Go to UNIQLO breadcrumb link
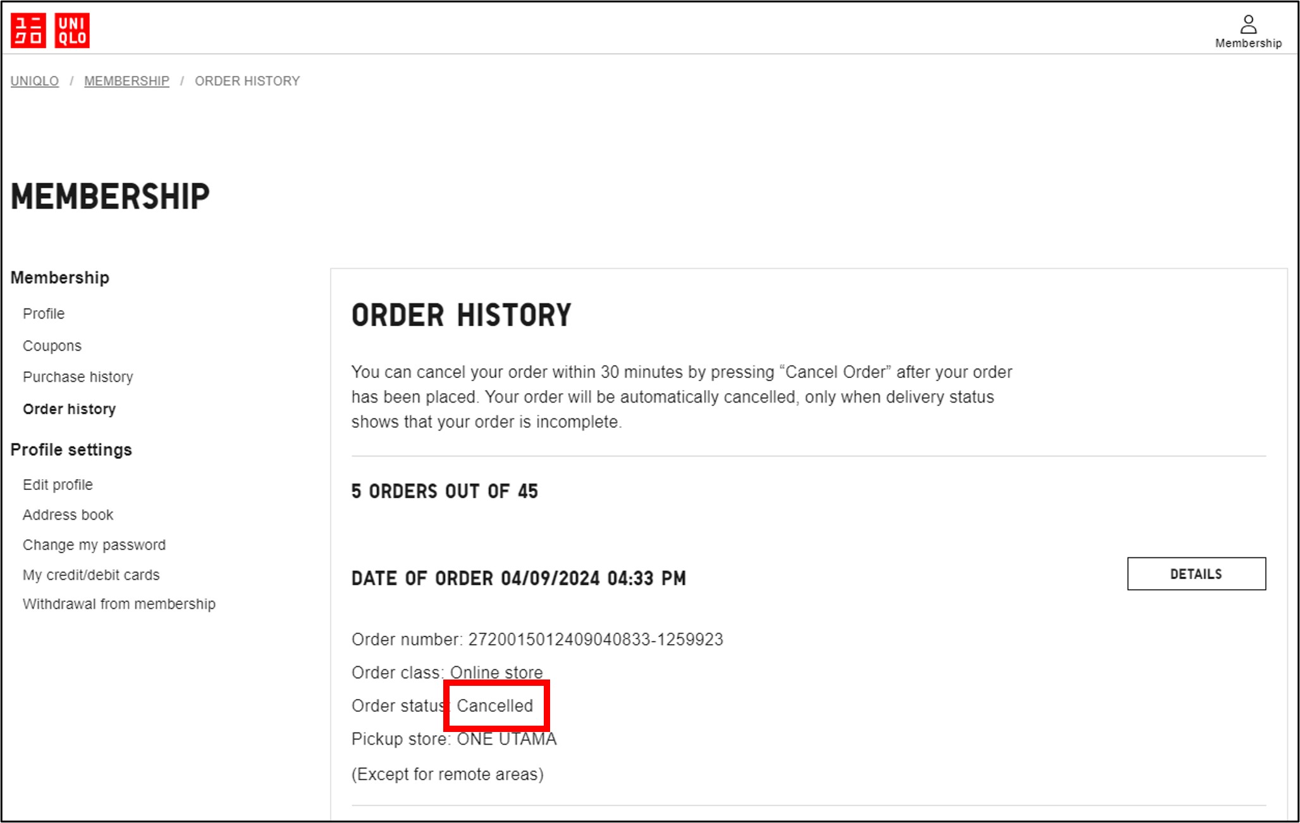Viewport: 1300px width, 823px height. pos(35,82)
